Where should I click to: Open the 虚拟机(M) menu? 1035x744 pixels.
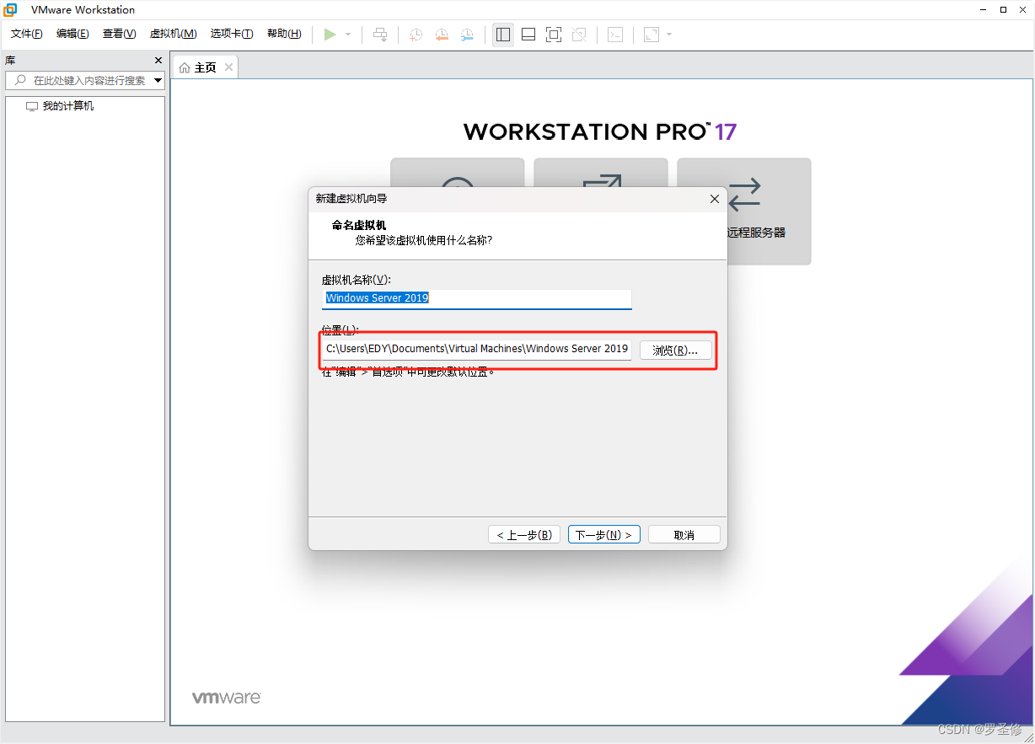click(173, 34)
